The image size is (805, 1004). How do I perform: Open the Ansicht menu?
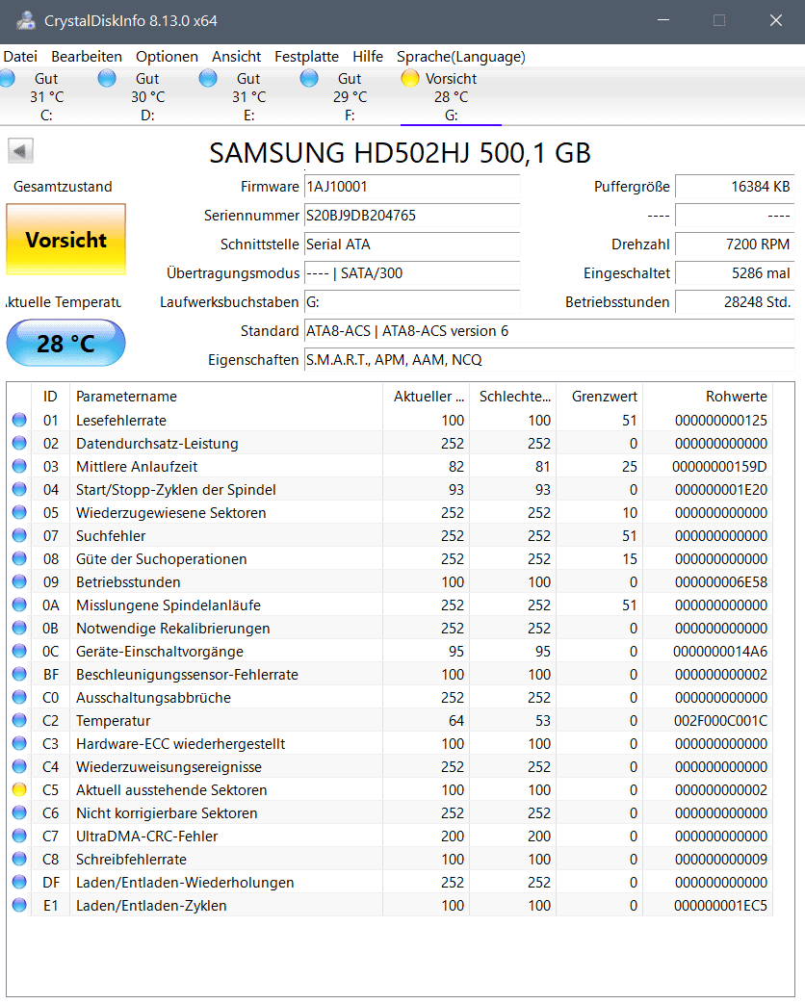click(x=236, y=57)
